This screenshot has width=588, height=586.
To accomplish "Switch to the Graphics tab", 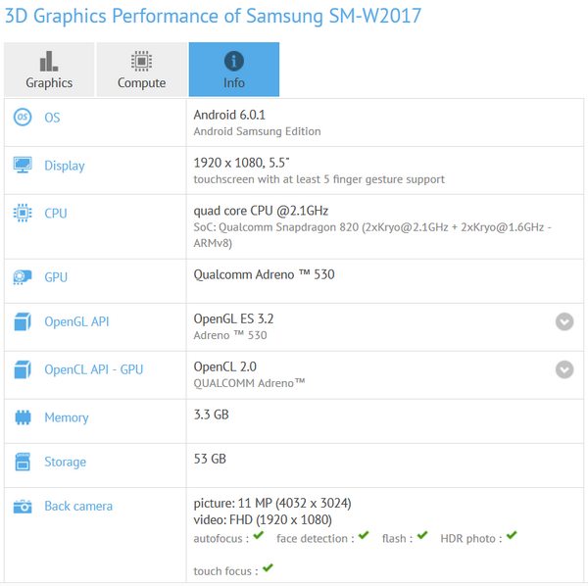I will point(49,70).
